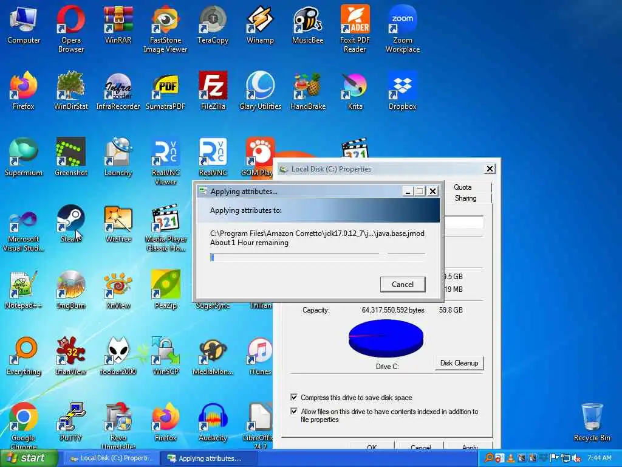Click the Everything search tray icon
Viewport: 622px width, 467px height.
[x=489, y=458]
